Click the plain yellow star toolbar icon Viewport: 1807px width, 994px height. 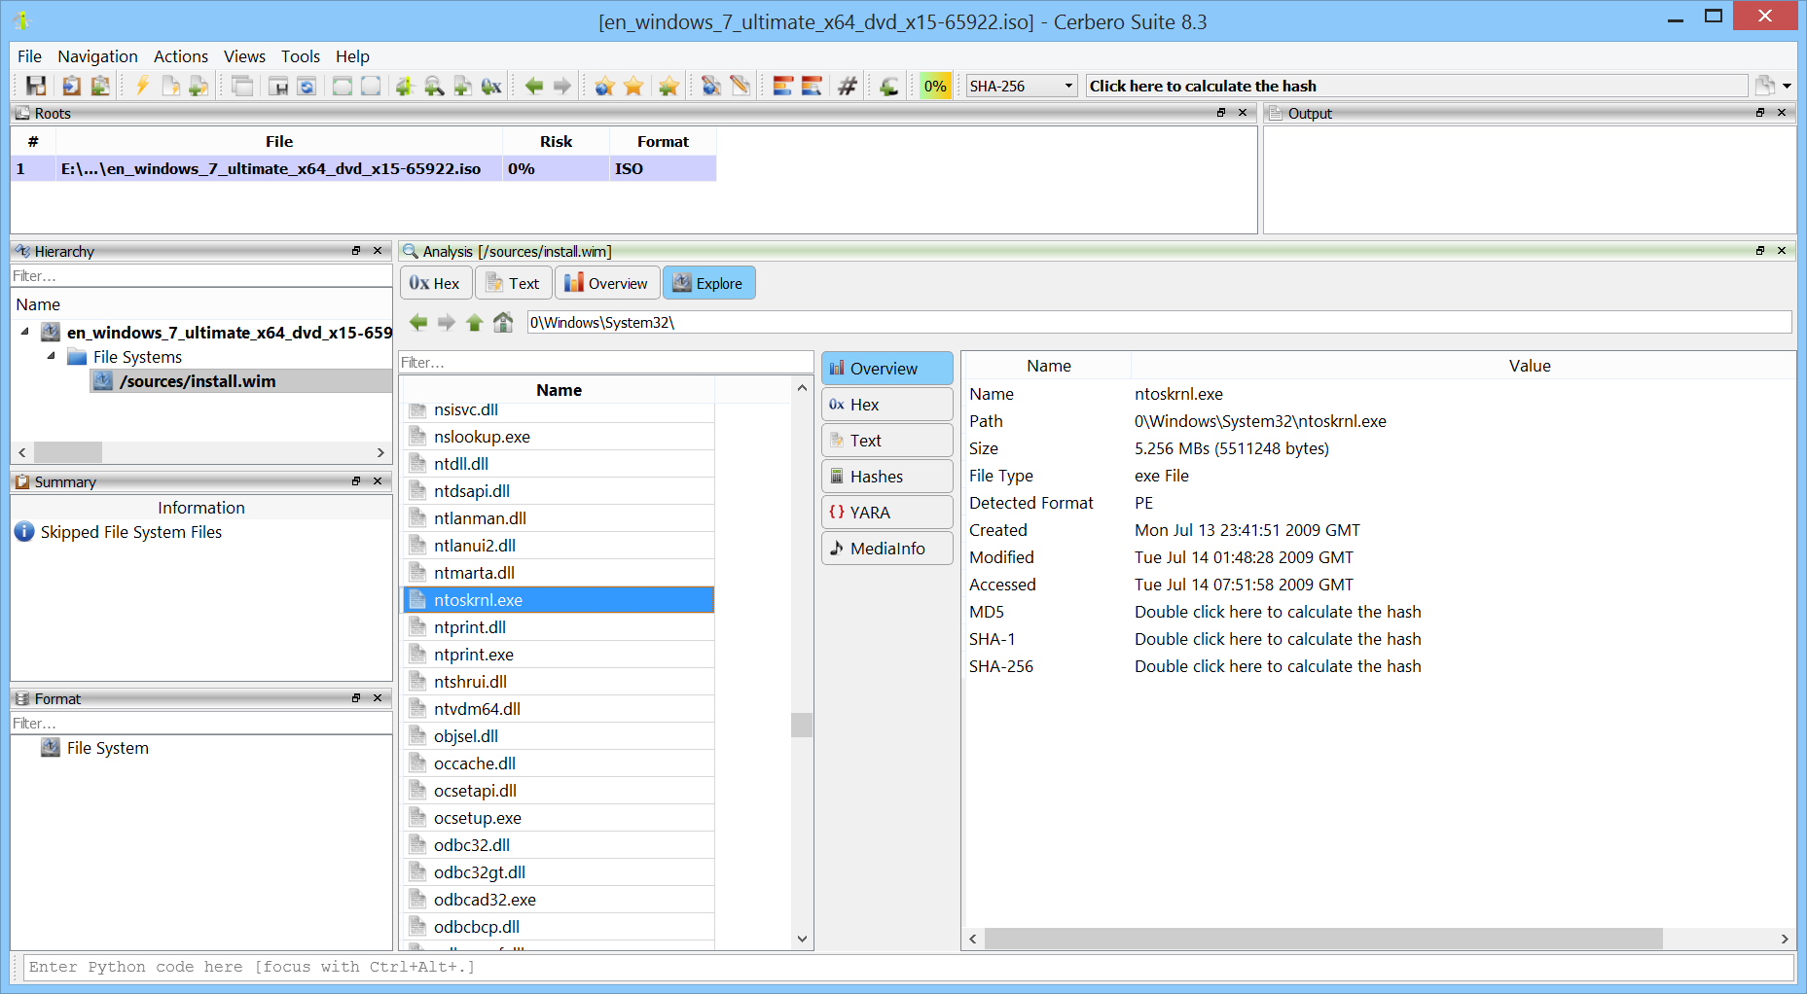coord(633,86)
